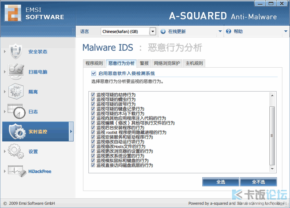This screenshot has width=290, height=208.
Task: Uncheck 监视向其他应用程序注入代码的行为
Action: pyautogui.click(x=93, y=118)
